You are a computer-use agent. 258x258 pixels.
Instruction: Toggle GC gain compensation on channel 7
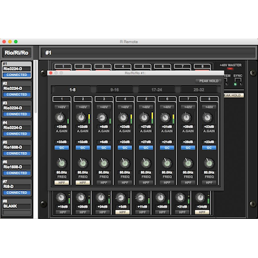coord(188,148)
